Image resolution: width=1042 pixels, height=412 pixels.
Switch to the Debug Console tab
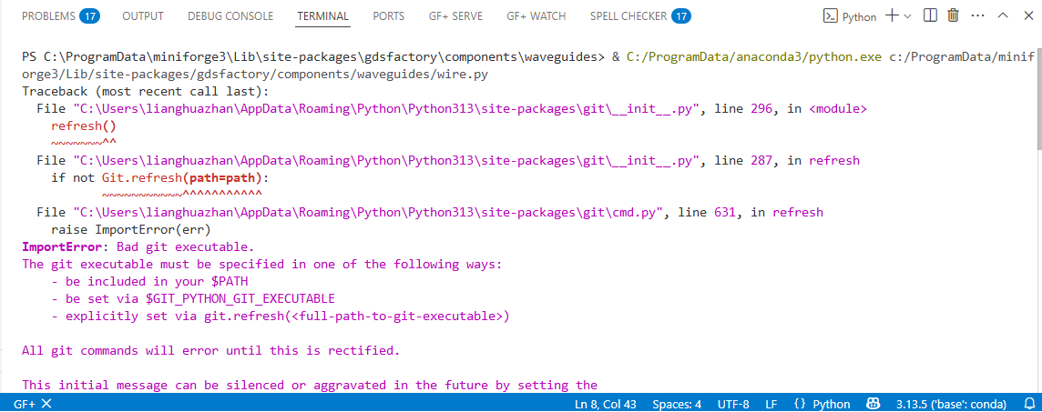pos(230,16)
